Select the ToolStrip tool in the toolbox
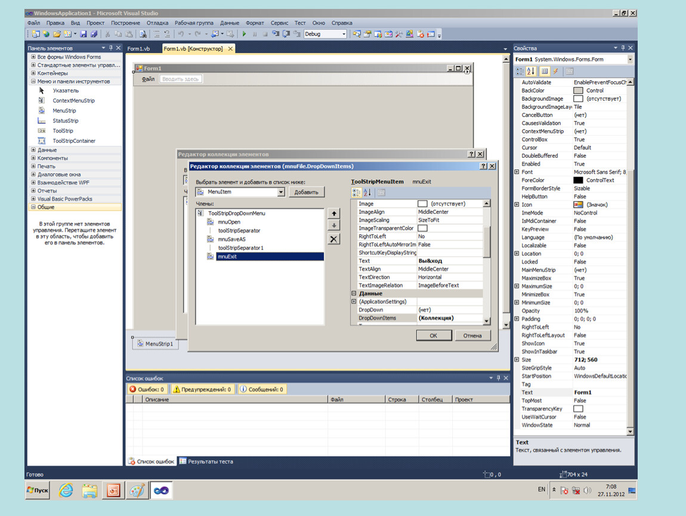Screen dimensions: 686x516 click(x=63, y=131)
